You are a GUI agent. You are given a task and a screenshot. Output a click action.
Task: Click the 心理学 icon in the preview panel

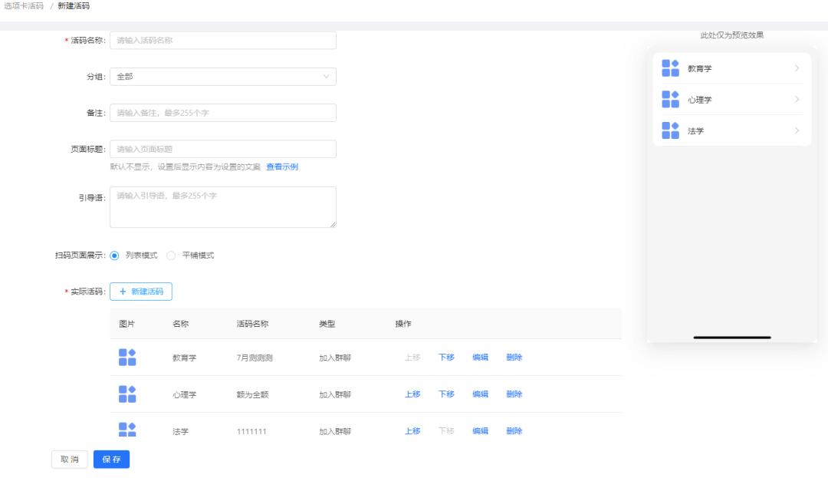click(670, 99)
